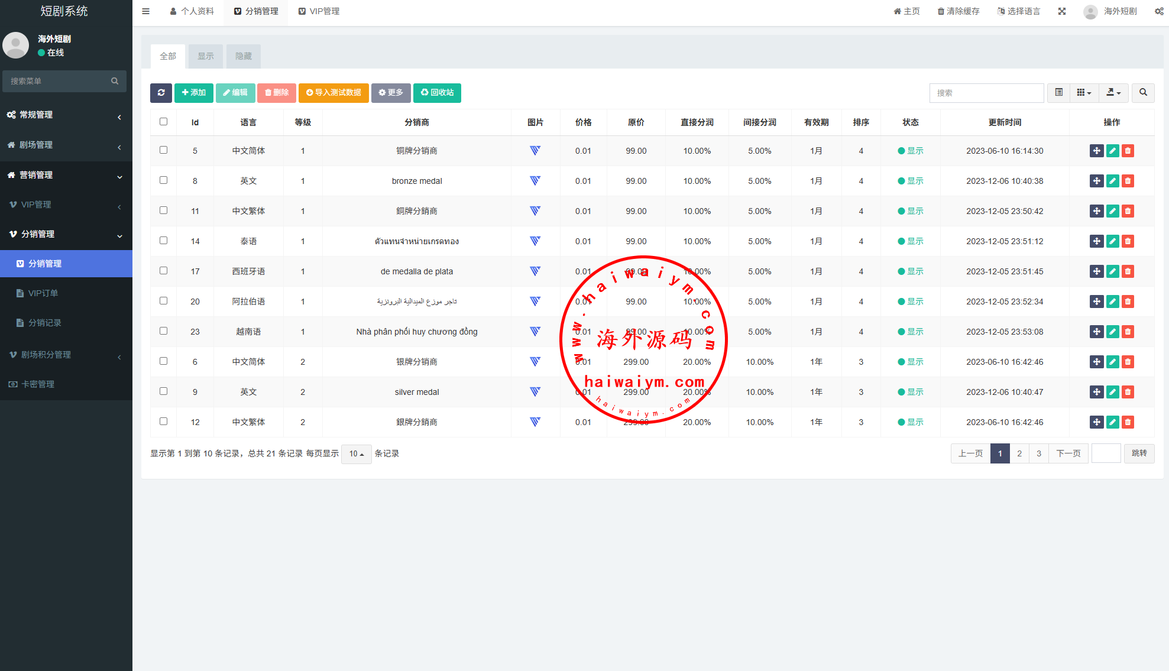Image resolution: width=1169 pixels, height=671 pixels.
Task: Click the red delete icon for row 5
Action: [1128, 151]
